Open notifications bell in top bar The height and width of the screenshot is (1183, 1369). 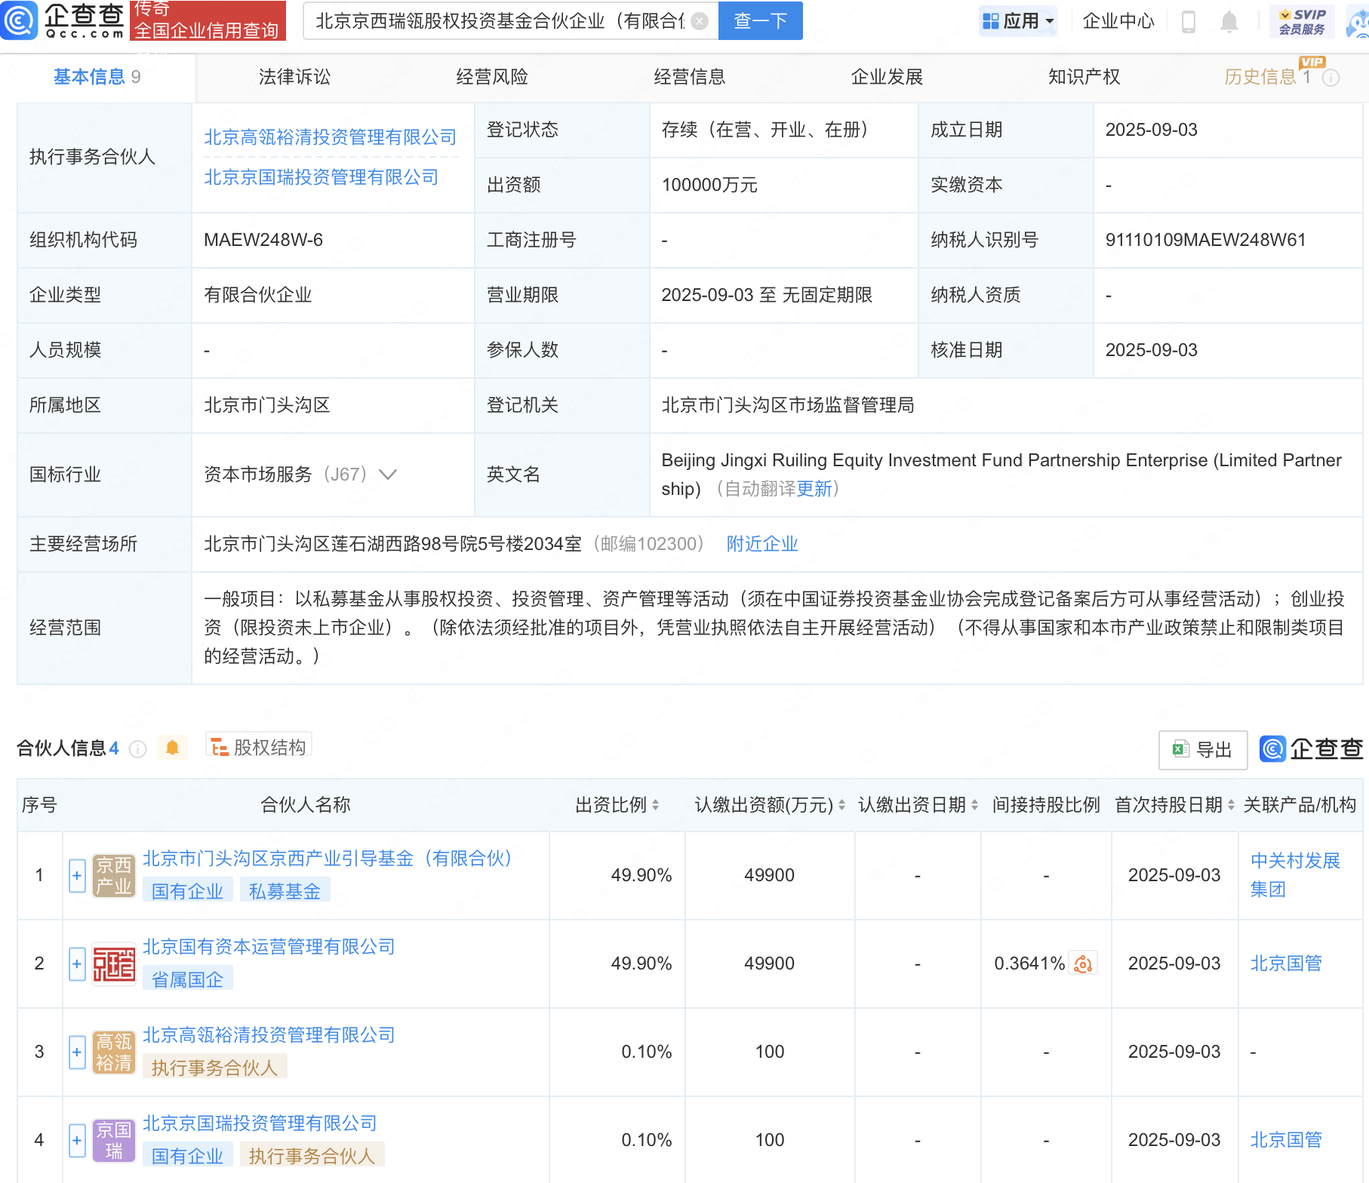coord(1229,22)
